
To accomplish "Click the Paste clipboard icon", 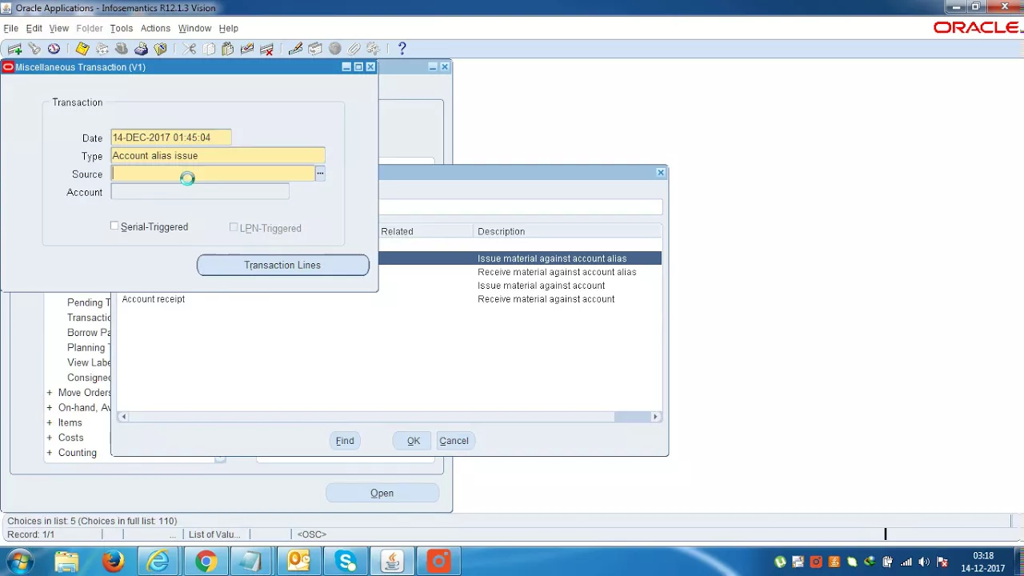I will pyautogui.click(x=228, y=49).
